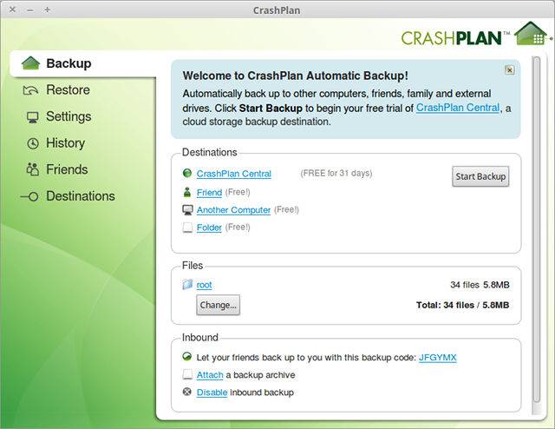The height and width of the screenshot is (429, 555).
Task: Click the green globe icon beside CrashPlan Central
Action: [x=187, y=173]
